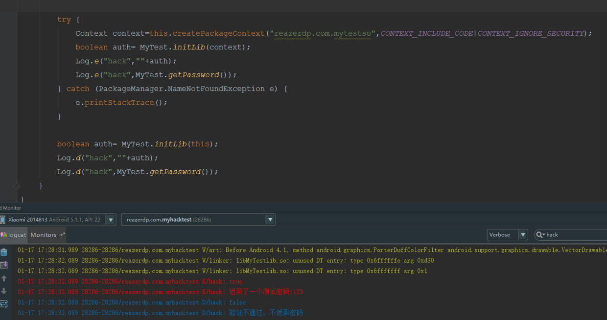Switch to the logcat tab
Image resolution: width=607 pixels, height=320 pixels.
click(14, 235)
